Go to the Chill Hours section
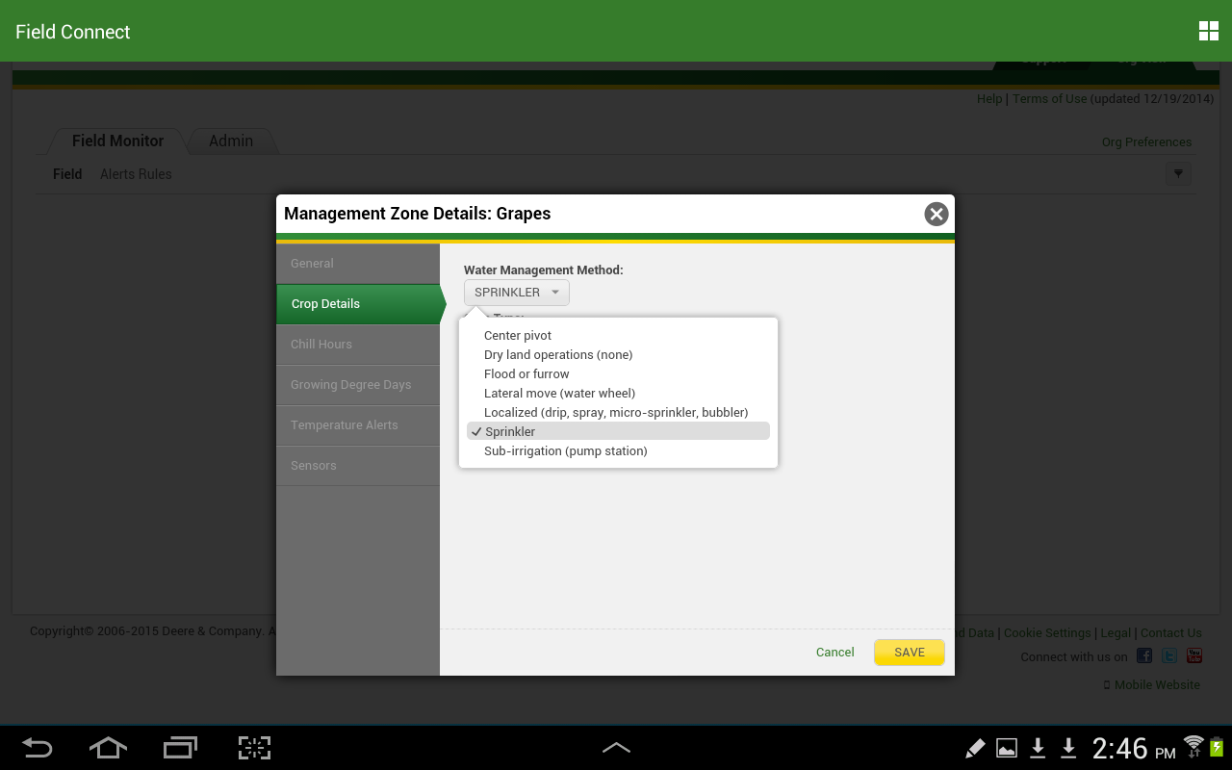1232x770 pixels. [358, 345]
